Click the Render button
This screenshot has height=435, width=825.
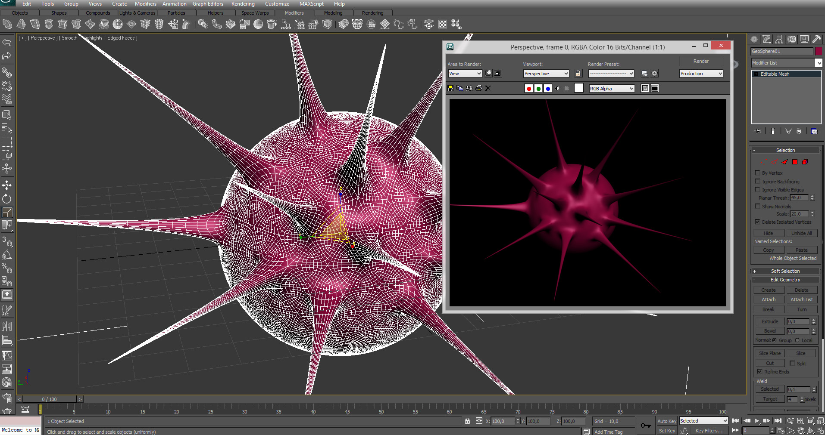click(x=701, y=61)
